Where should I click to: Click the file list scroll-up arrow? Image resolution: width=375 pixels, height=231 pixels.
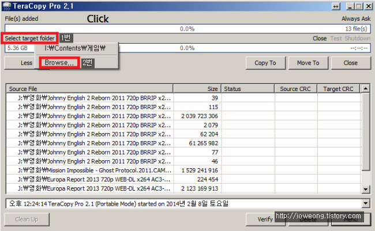[366, 89]
